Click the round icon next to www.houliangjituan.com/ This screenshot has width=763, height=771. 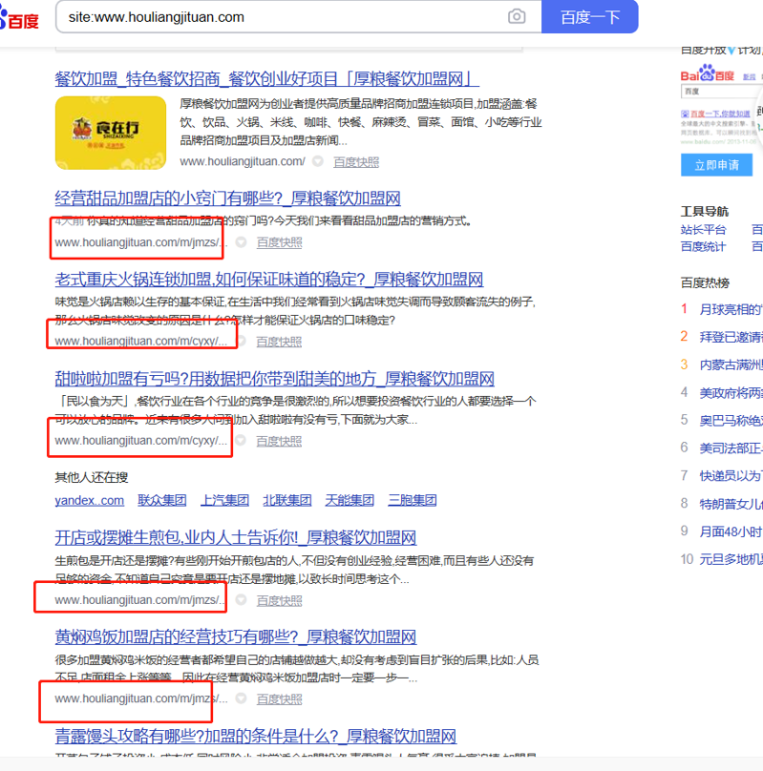pos(318,161)
